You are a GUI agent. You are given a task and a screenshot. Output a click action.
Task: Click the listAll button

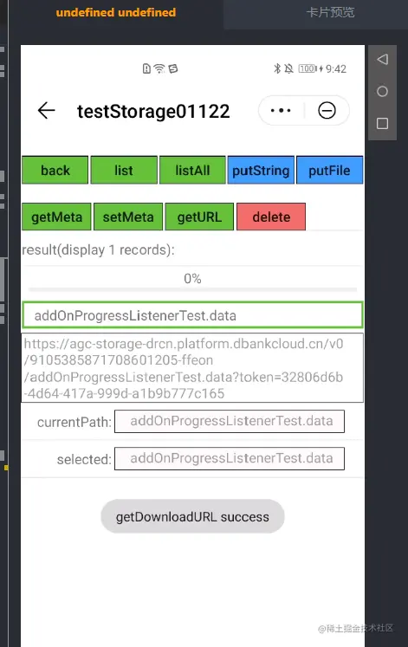(192, 170)
